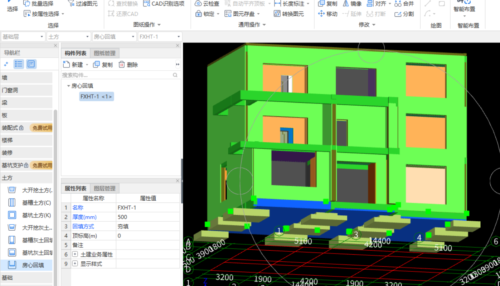Select FXHT-1 <1> in component tree
The height and width of the screenshot is (286, 500).
pos(96,96)
